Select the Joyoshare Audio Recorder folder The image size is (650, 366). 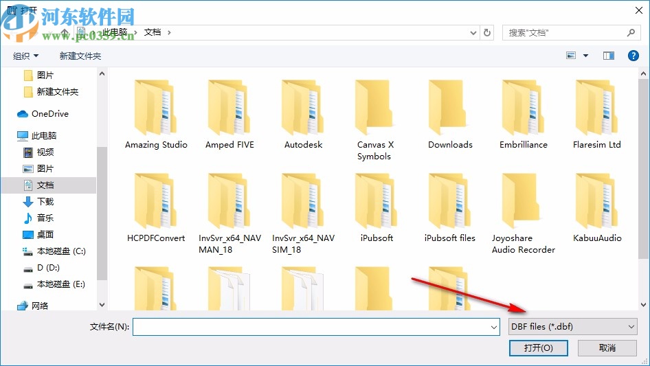point(523,214)
